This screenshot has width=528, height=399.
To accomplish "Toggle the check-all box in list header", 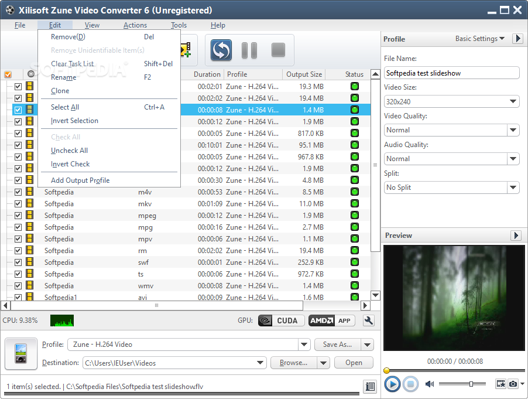I will click(x=8, y=74).
